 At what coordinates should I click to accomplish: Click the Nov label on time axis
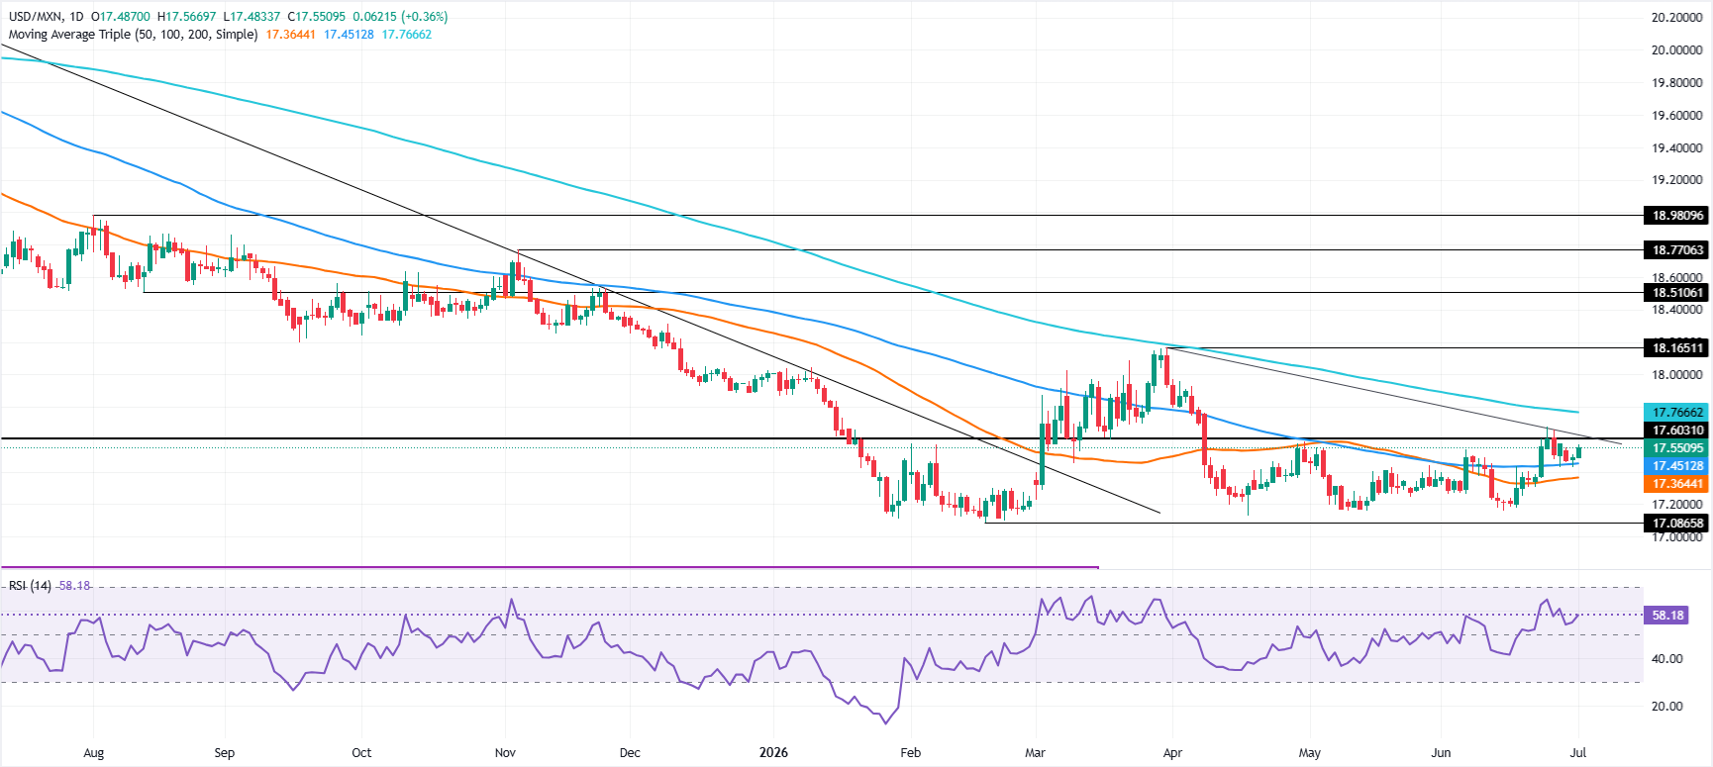coord(505,753)
